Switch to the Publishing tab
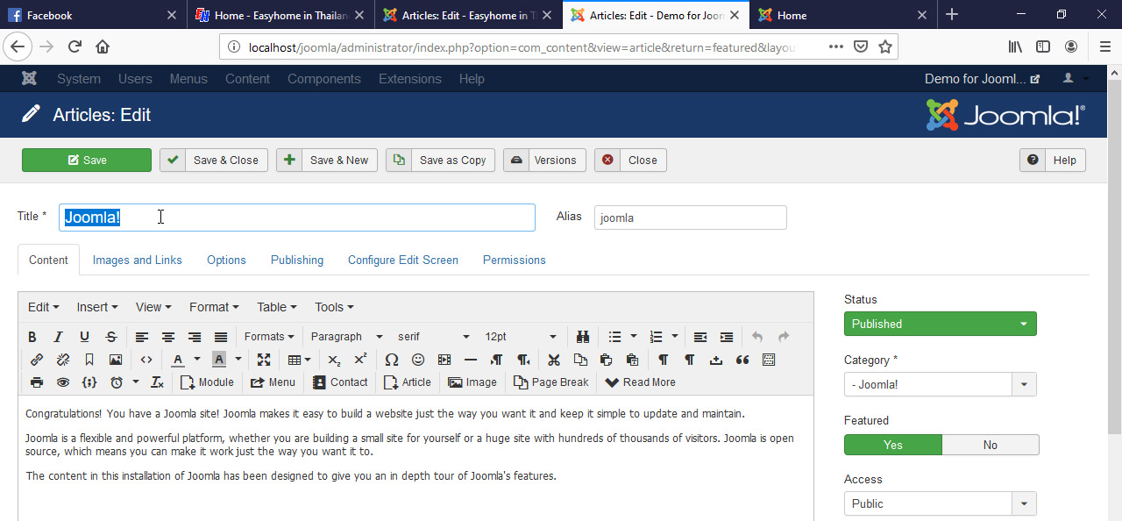The width and height of the screenshot is (1122, 521). (297, 260)
